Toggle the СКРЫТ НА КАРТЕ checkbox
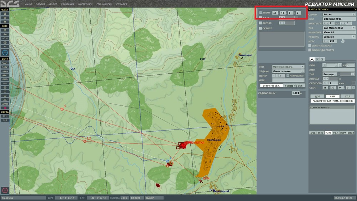This screenshot has width=357, height=201. click(310, 45)
